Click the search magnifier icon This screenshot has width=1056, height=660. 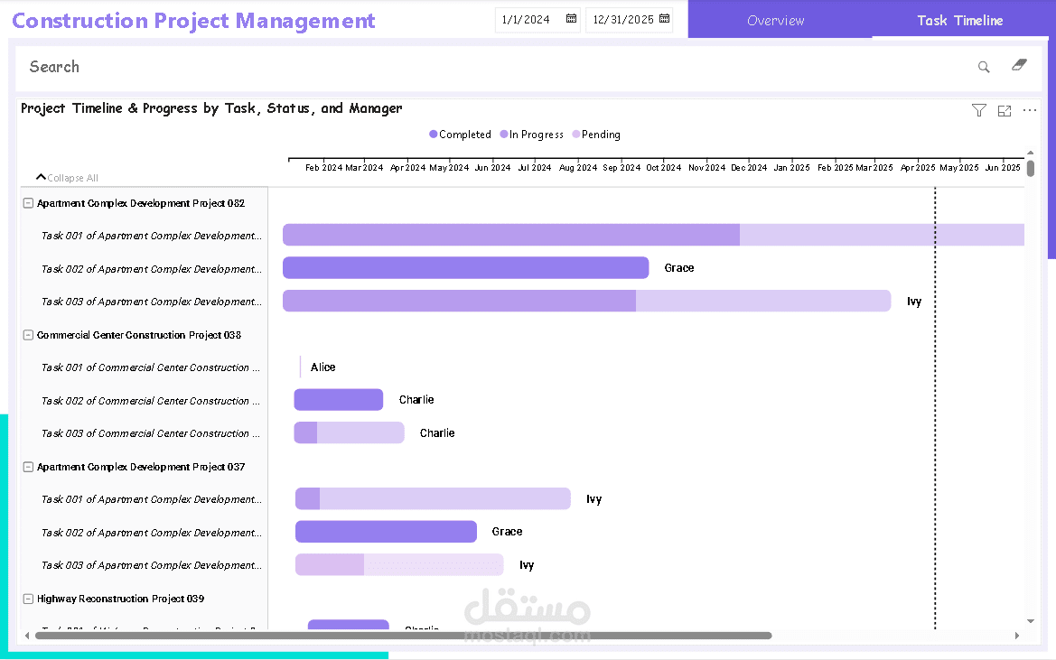coord(983,67)
